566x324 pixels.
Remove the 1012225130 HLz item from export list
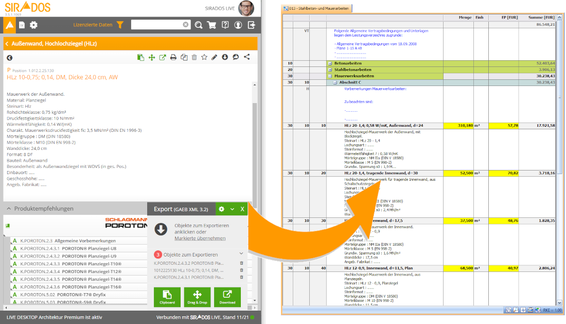tap(241, 270)
